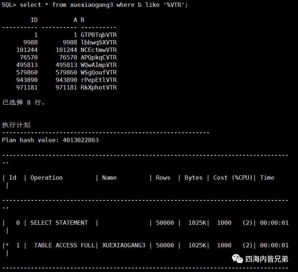Click the Time column header in the plan

[267, 178]
